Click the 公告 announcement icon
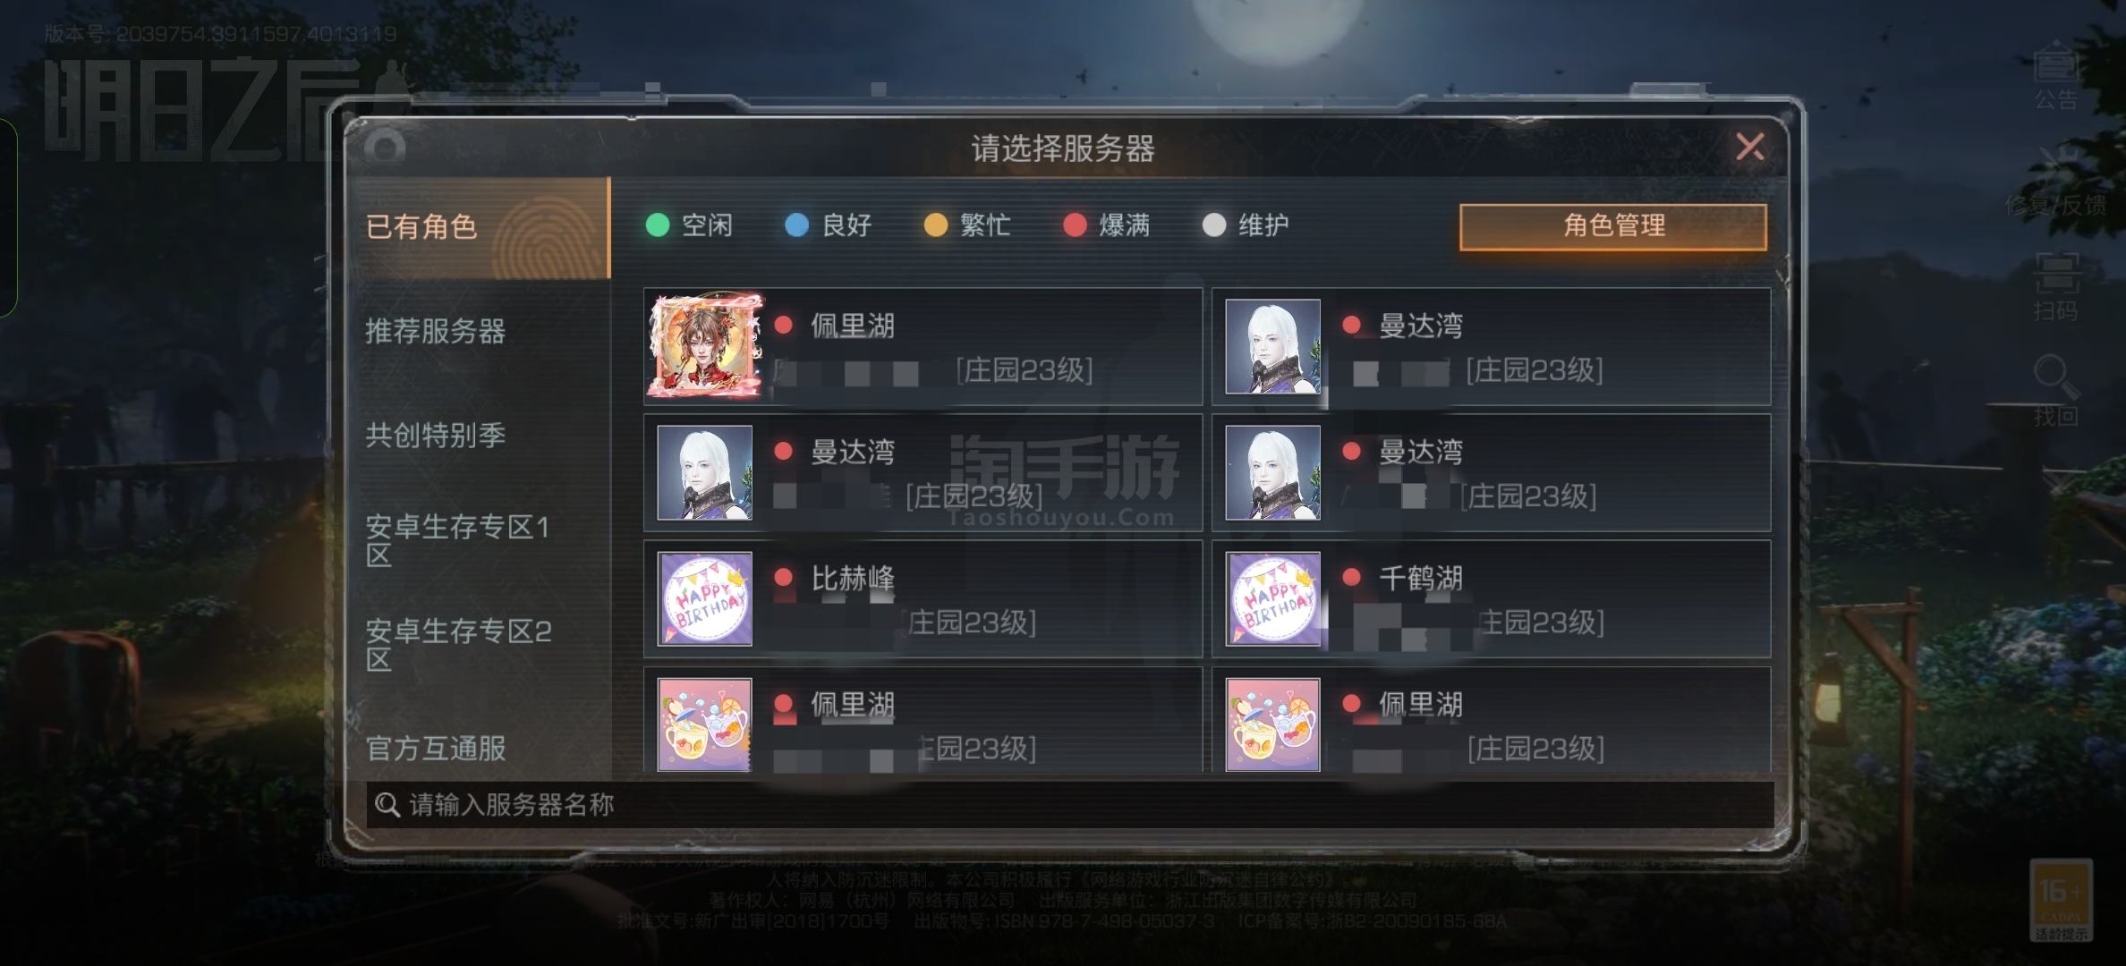Screen dimensions: 2126x966 (2056, 77)
